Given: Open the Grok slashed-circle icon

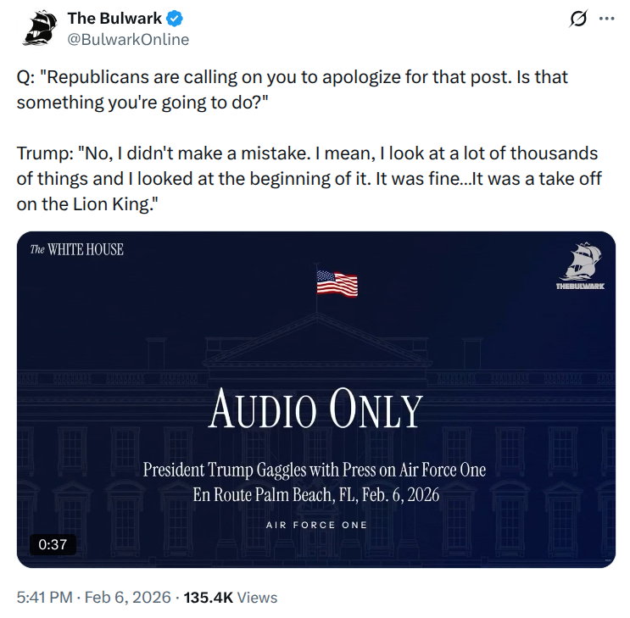Looking at the screenshot, I should point(579,19).
